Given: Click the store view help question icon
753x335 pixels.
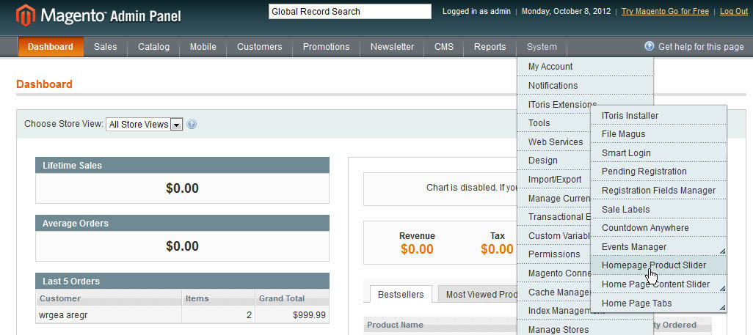Looking at the screenshot, I should click(x=192, y=125).
